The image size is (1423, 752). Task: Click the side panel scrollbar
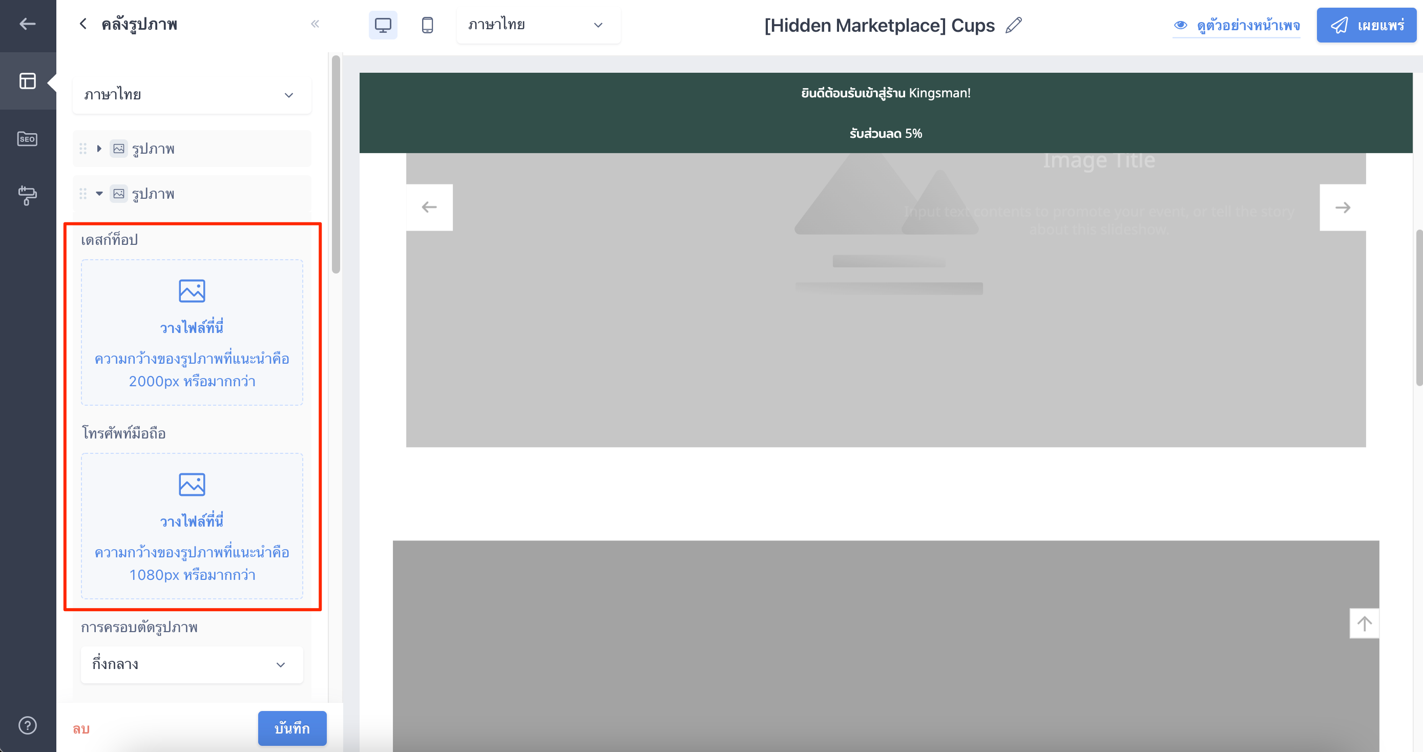[336, 164]
